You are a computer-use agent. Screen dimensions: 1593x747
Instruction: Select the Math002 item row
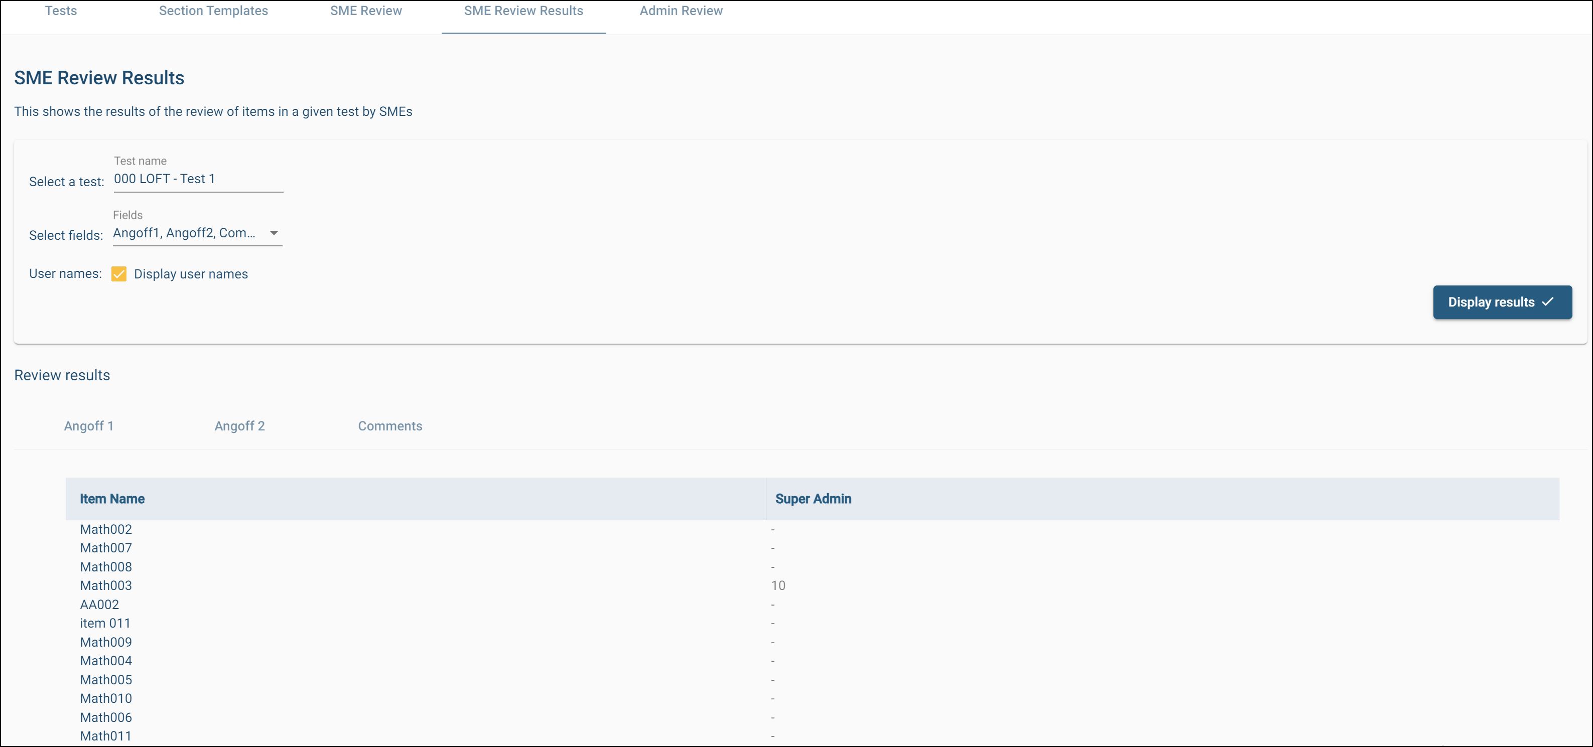812,529
